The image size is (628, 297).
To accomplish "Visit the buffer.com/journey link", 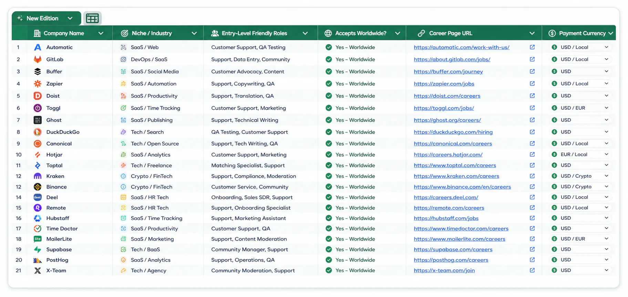I will pyautogui.click(x=448, y=72).
